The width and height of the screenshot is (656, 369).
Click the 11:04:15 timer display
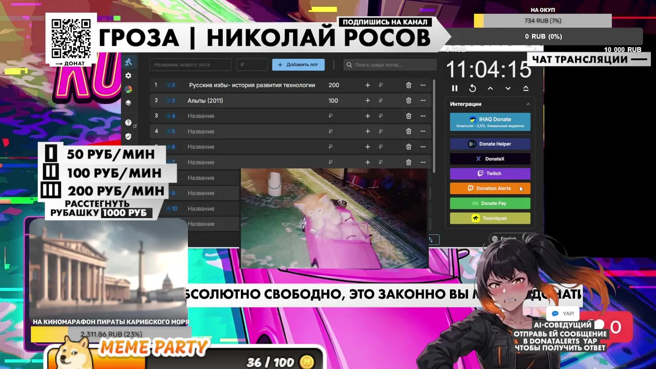pos(488,69)
